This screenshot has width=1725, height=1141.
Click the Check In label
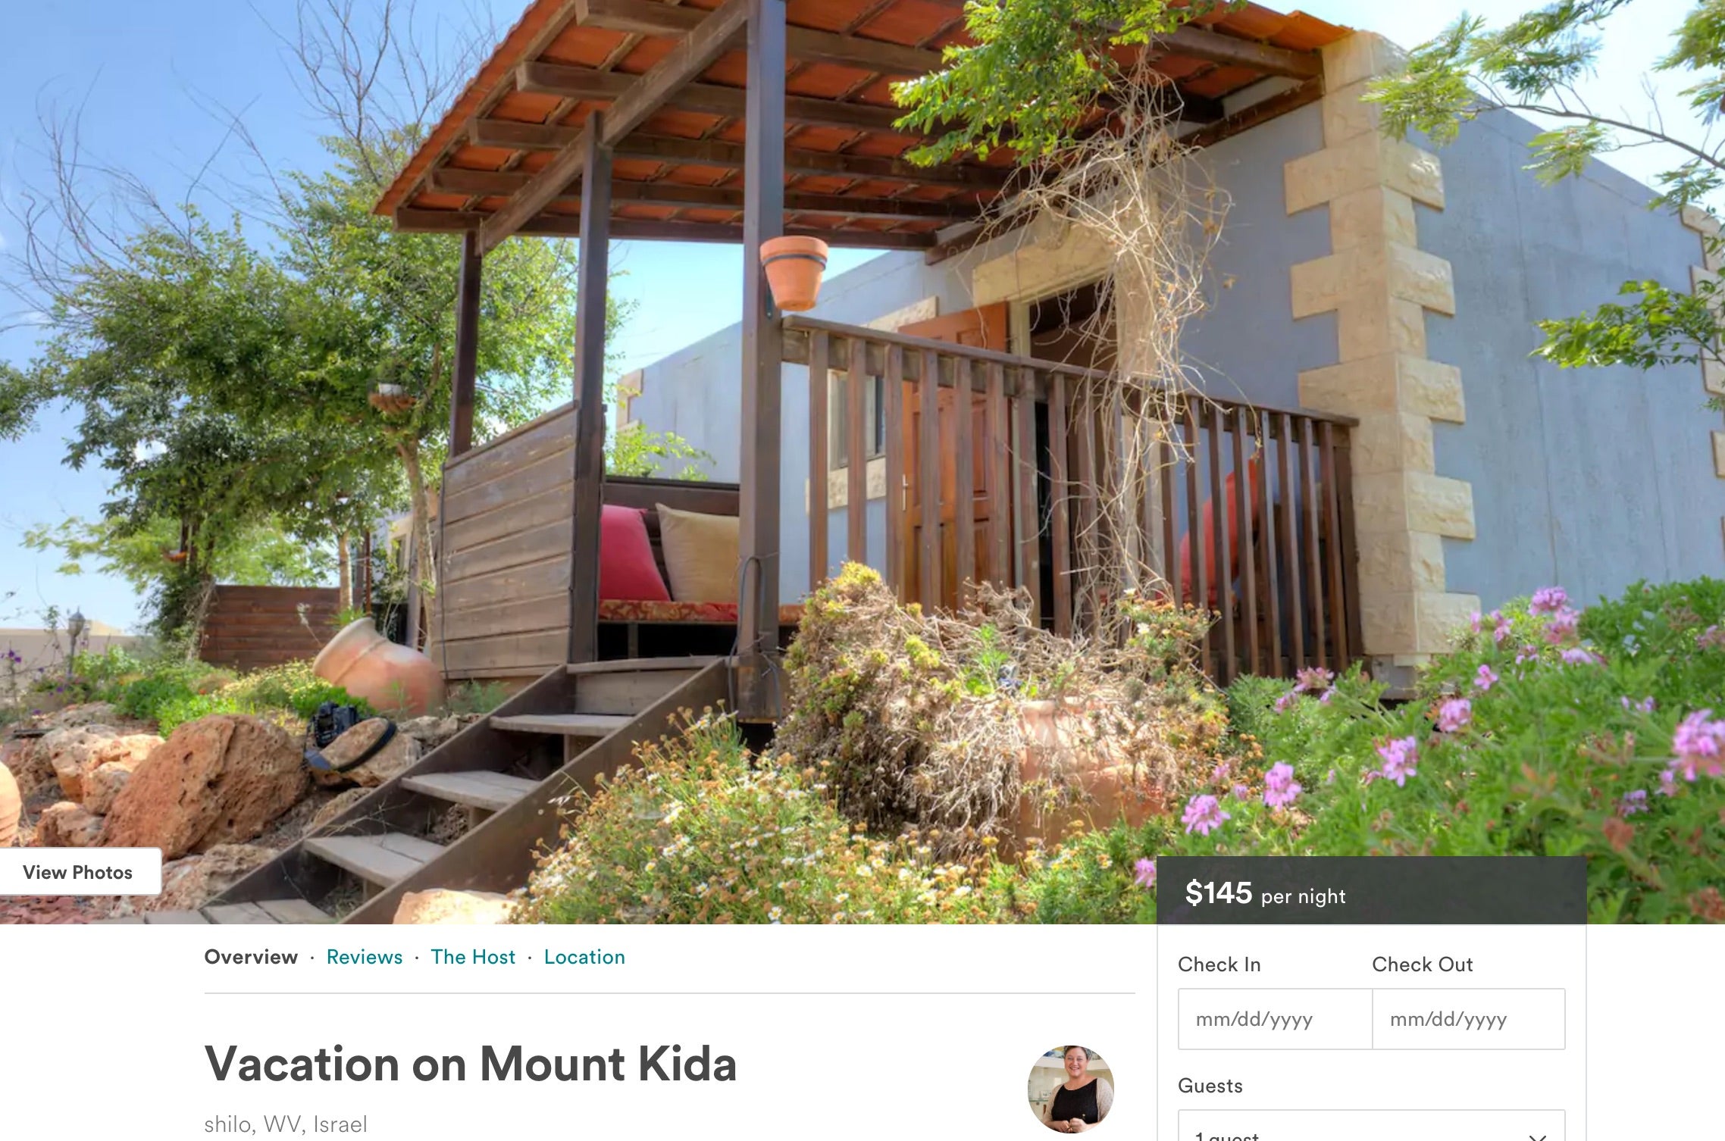(1219, 964)
